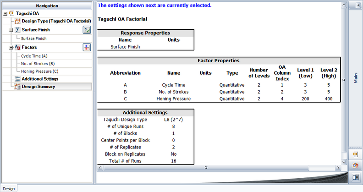Screen dimensions: 363x192
Task: Click the OA Column Index column header
Action: pos(282,73)
